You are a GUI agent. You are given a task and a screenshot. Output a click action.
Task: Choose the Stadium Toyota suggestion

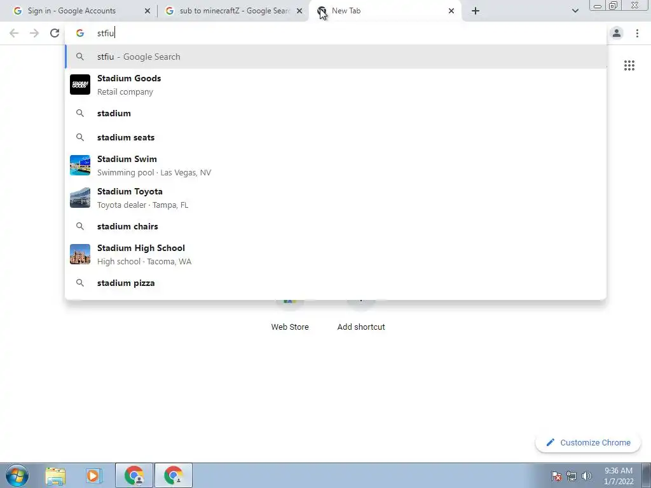[x=336, y=198]
